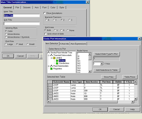Viewport: 142px width, 119px height.
Task: Expand the Fluid Submodels tree node
Action: point(49,66)
